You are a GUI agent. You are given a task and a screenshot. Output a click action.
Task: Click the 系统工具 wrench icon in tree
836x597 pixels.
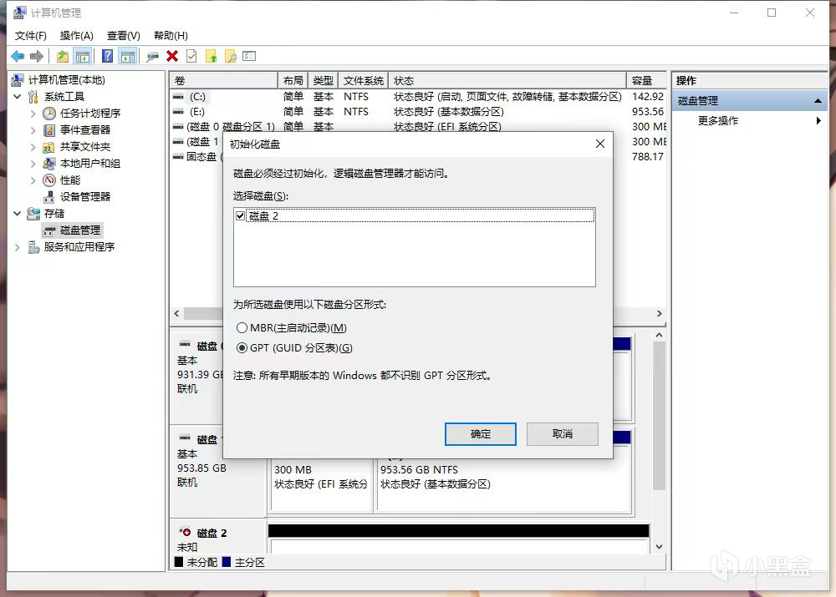33,96
